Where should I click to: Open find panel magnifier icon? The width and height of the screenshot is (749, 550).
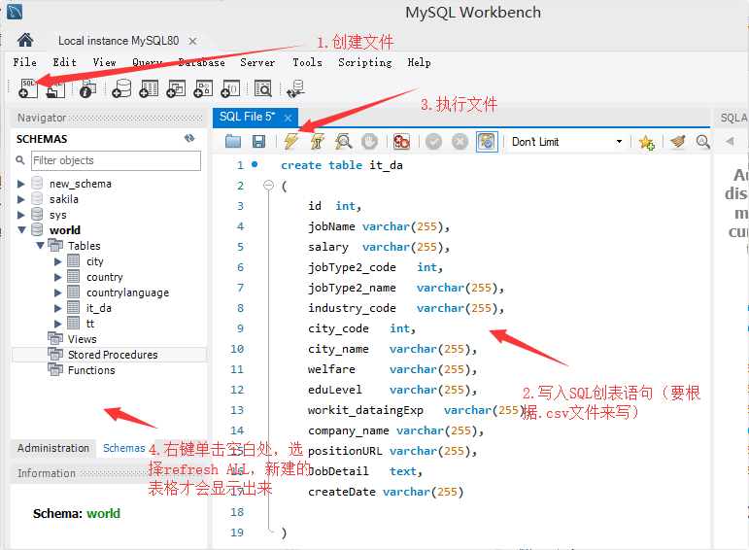click(702, 142)
